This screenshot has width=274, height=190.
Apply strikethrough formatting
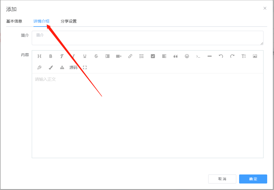pyautogui.click(x=96, y=56)
